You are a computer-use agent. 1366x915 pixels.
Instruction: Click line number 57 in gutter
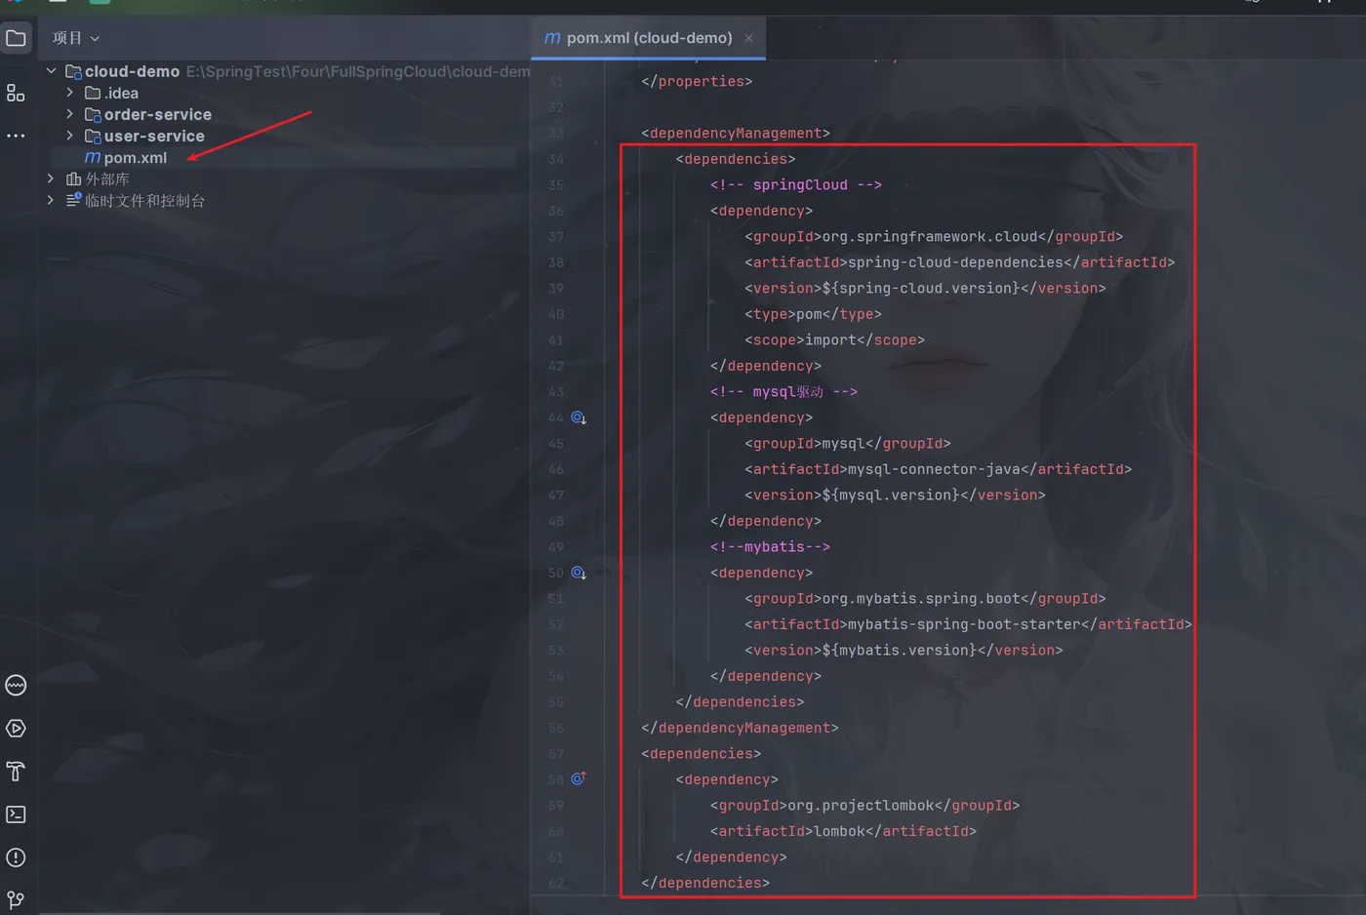coord(555,753)
